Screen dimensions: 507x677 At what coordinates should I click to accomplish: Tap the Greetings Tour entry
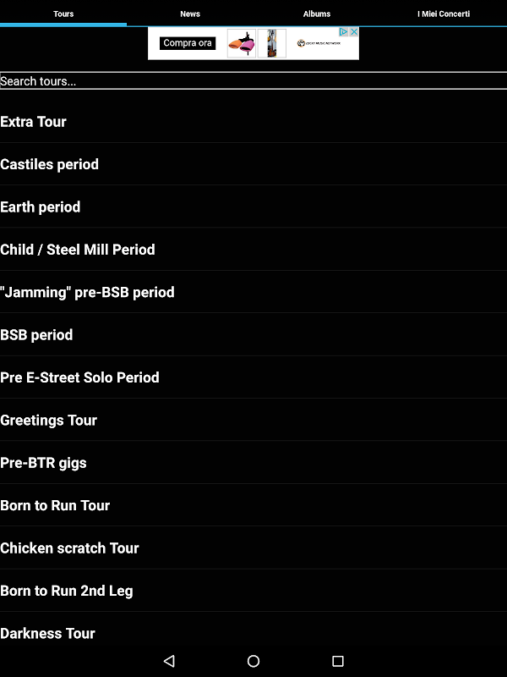tap(48, 420)
